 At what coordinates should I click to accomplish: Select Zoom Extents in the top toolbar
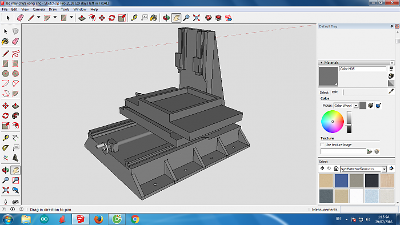point(196,18)
